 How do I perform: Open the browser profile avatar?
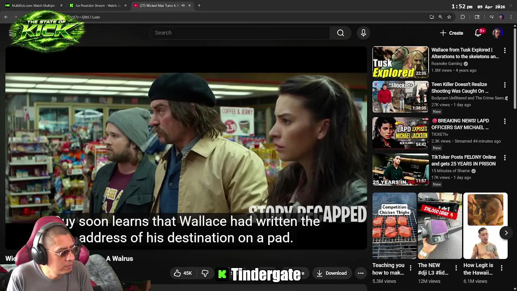pos(501,17)
